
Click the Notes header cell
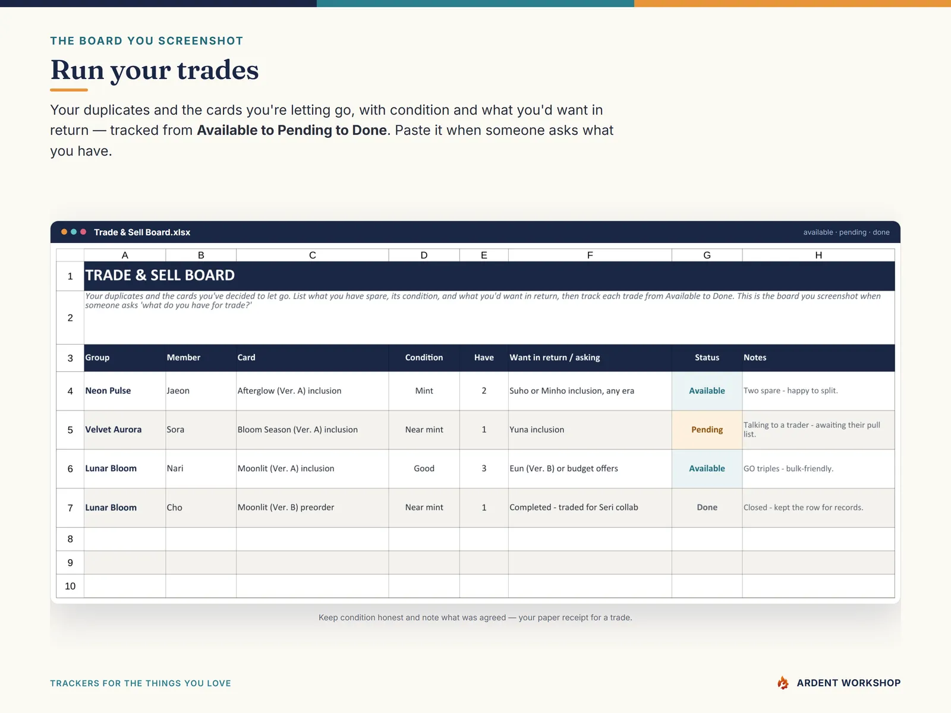[x=818, y=358]
